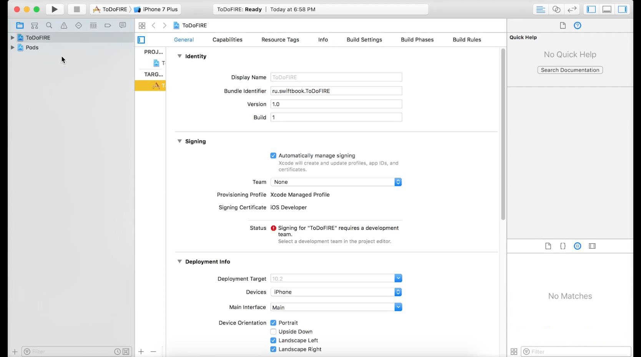Open the Test navigator diamond icon
641x357 pixels.
click(x=78, y=25)
